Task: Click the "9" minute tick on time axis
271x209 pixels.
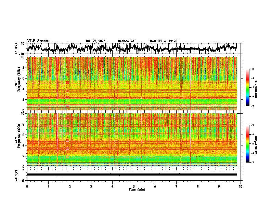Action: [219, 186]
